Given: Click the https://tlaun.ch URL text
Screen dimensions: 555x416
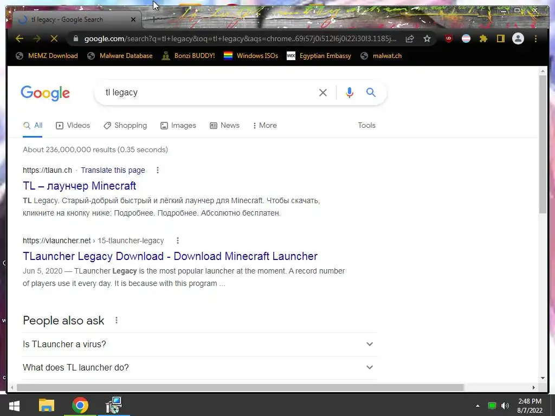Looking at the screenshot, I should tap(48, 170).
